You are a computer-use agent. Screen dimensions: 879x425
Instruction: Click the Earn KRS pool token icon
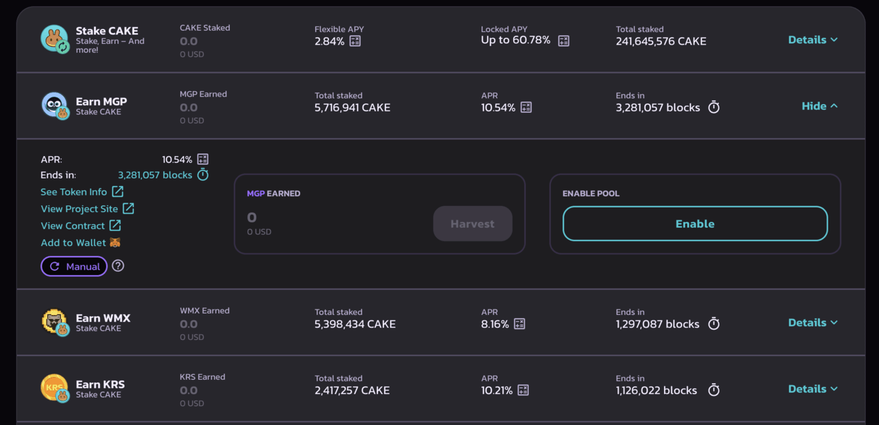pos(55,389)
